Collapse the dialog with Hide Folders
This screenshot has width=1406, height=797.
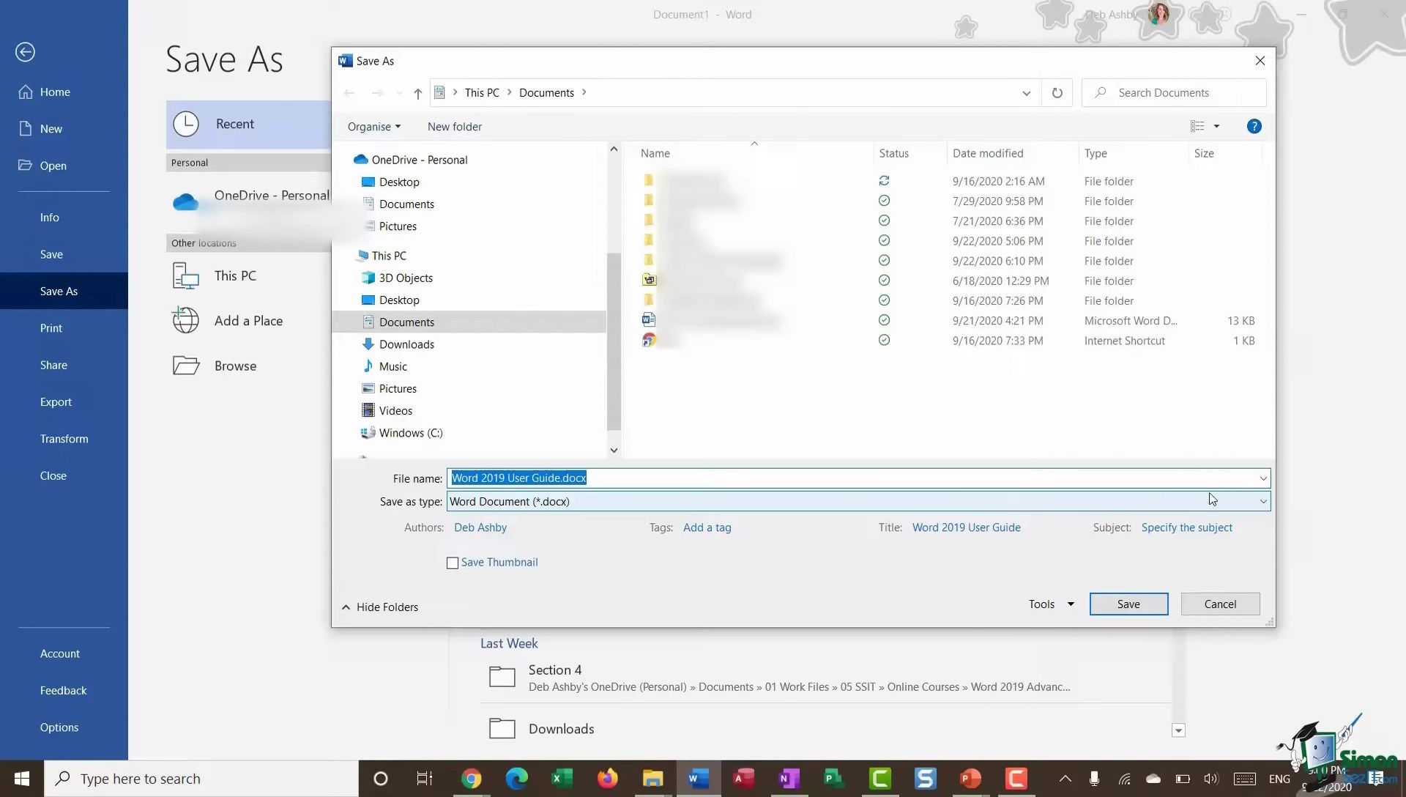(380, 607)
